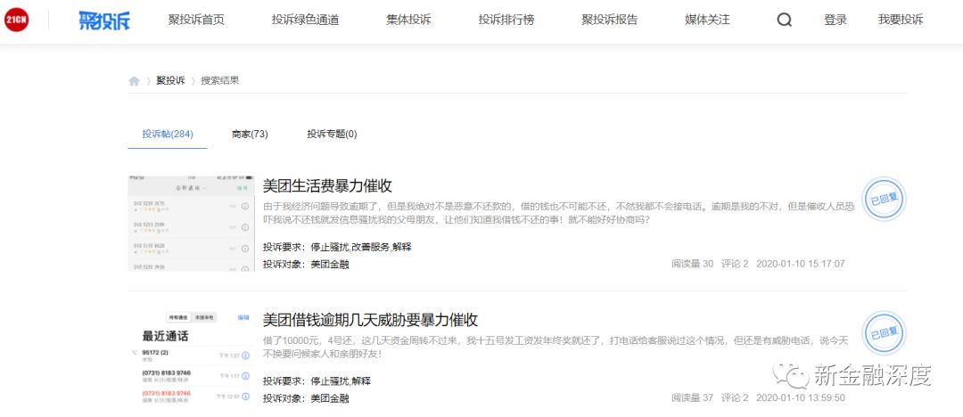Screen dimensions: 963x417
Task: Click 投诉对象 美团金融 in first complaint
Action: 306,264
